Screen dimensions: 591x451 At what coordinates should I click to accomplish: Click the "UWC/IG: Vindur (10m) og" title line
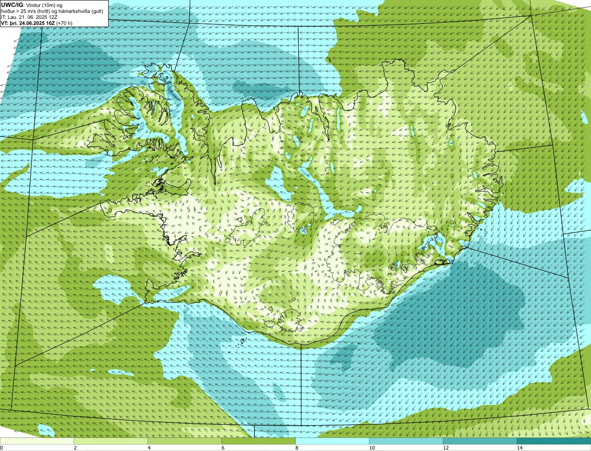point(31,5)
